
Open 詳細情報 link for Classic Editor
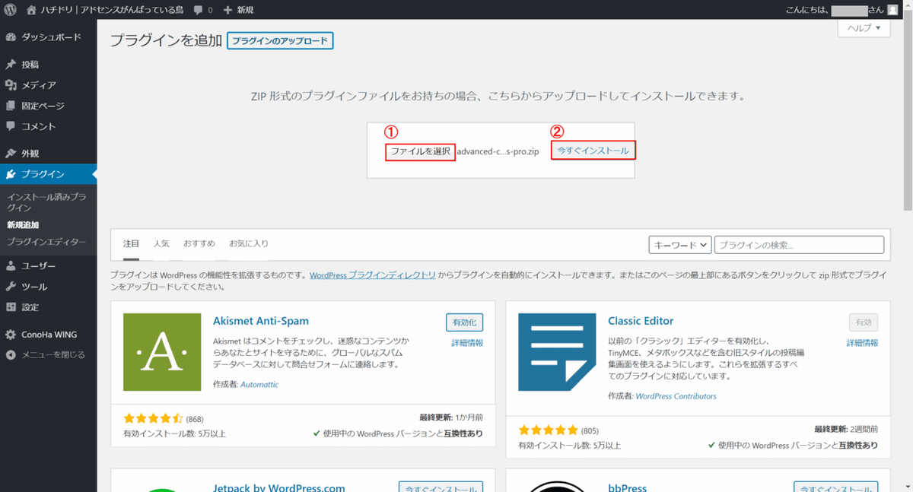[863, 343]
